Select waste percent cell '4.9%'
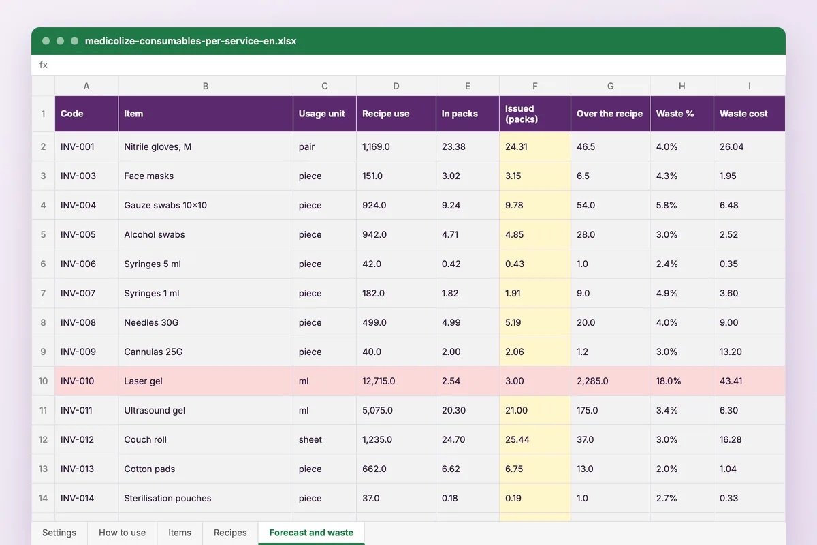 coord(682,293)
